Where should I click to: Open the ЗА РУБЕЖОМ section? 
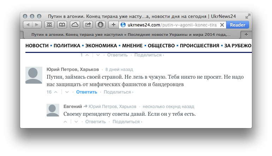tap(238, 46)
